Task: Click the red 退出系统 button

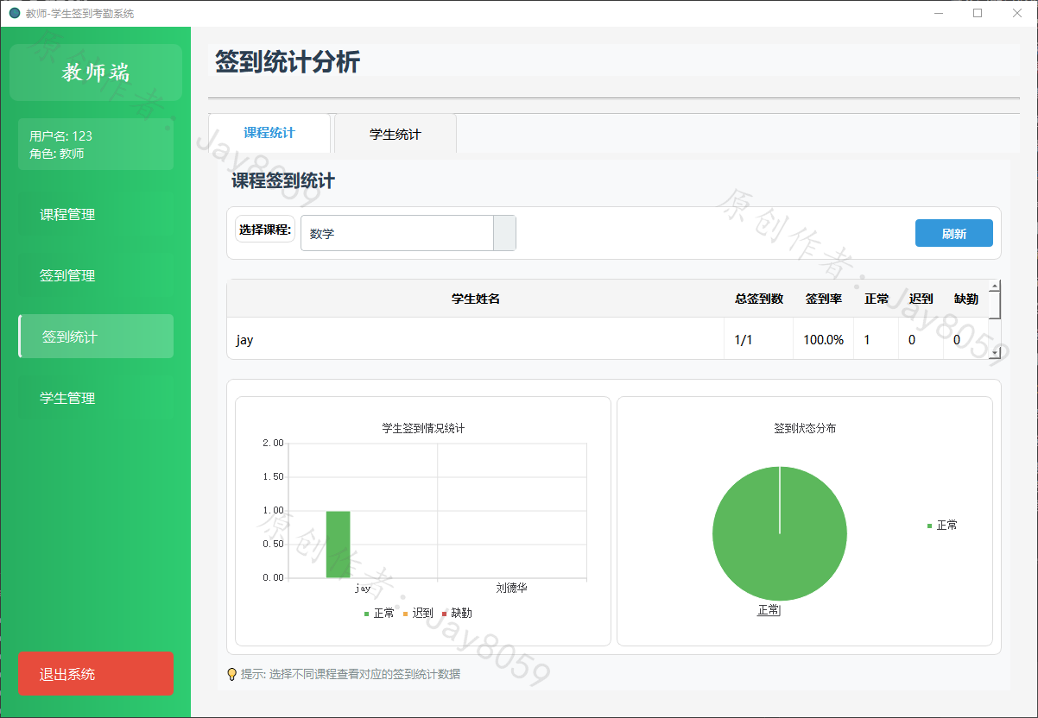Action: coord(96,674)
